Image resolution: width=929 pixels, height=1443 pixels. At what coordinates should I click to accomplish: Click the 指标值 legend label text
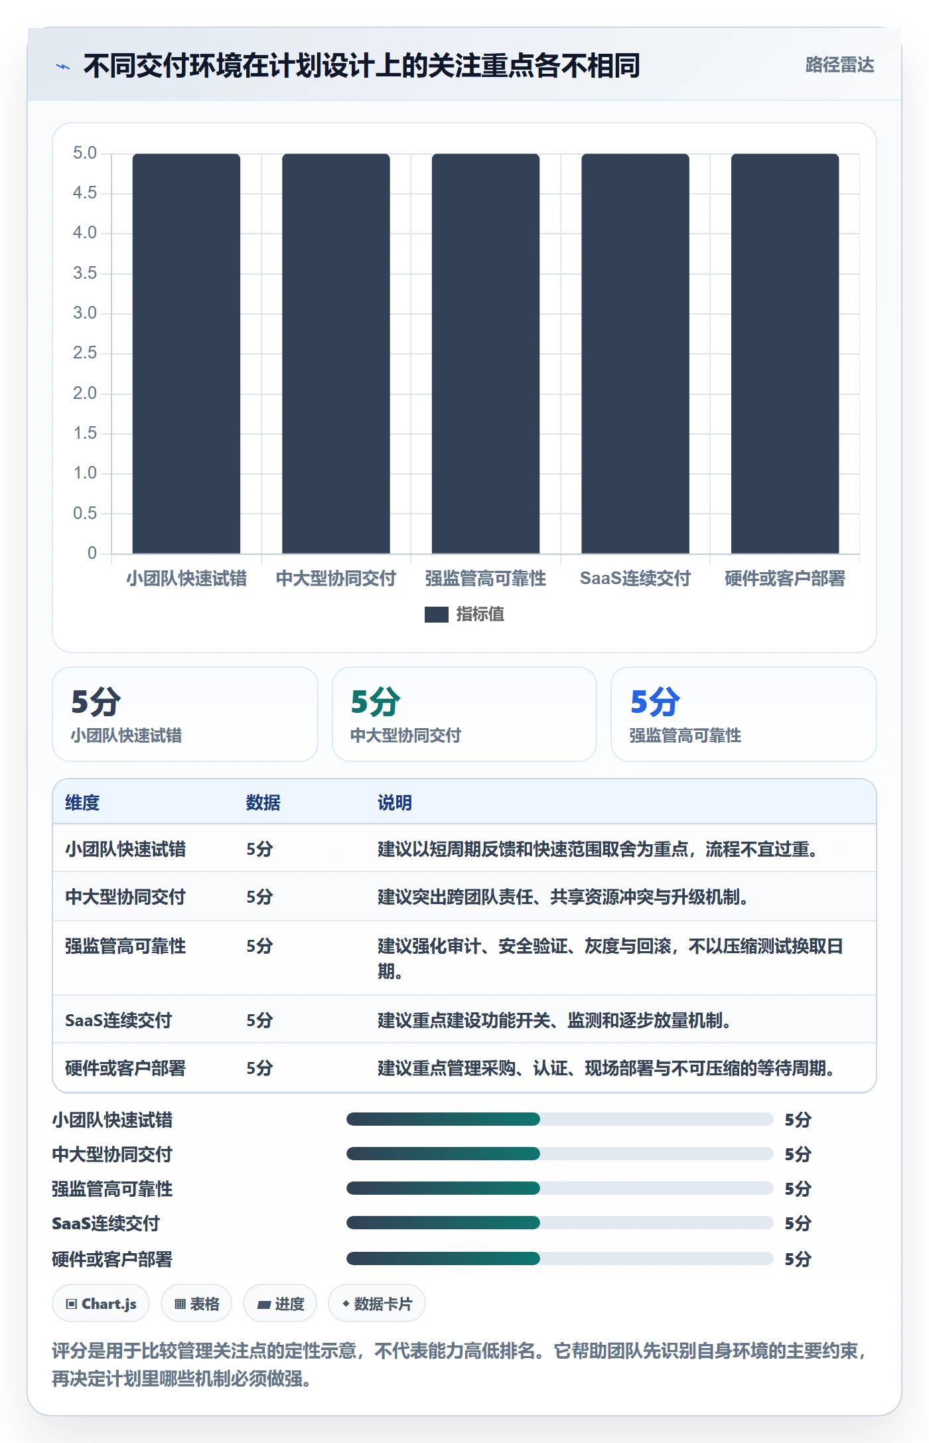click(x=480, y=615)
